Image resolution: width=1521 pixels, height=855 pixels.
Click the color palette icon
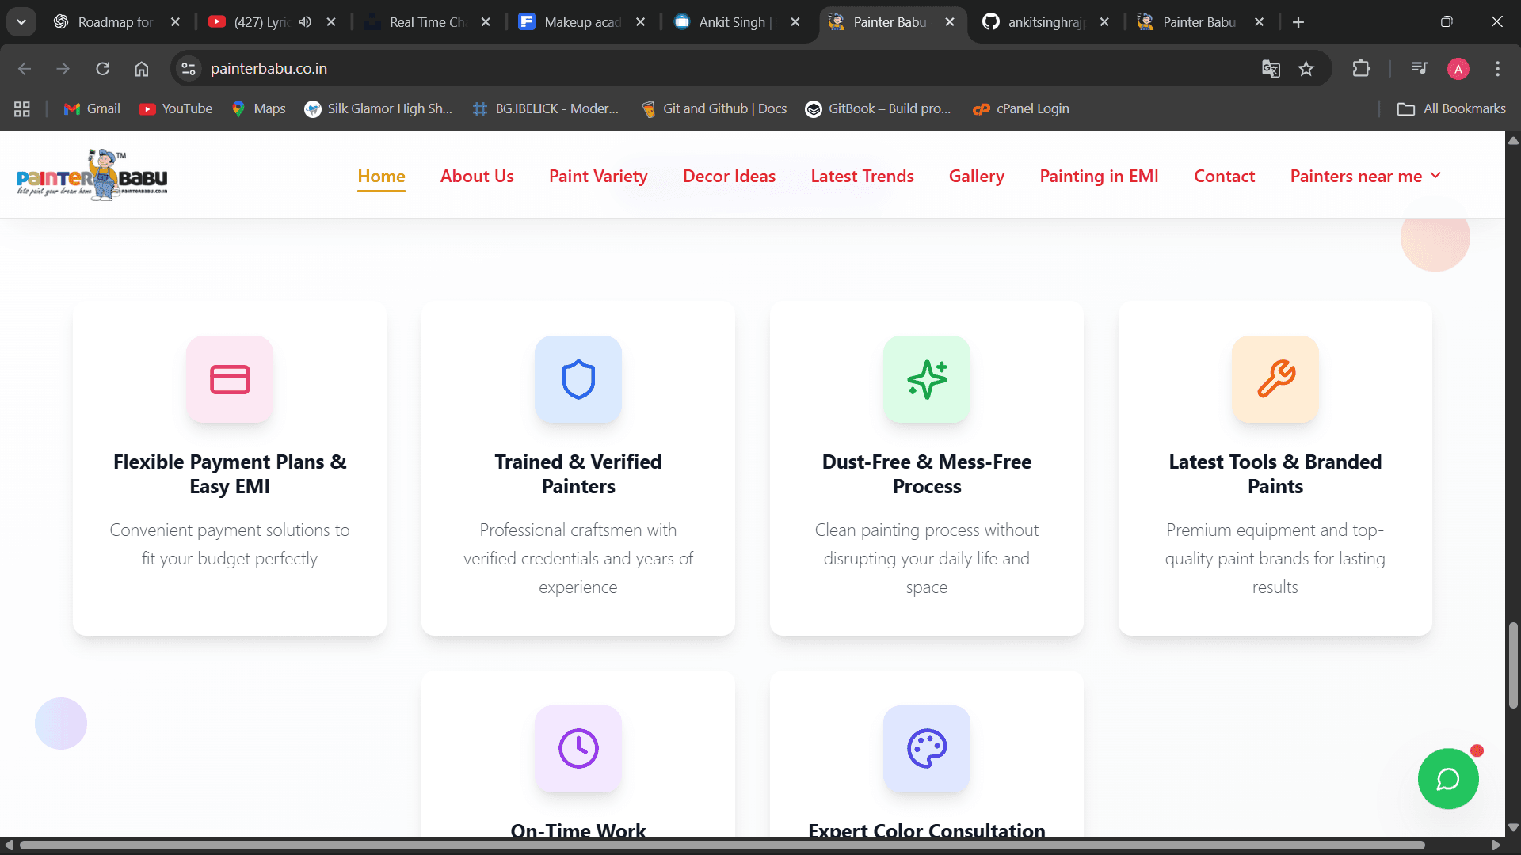click(x=927, y=748)
